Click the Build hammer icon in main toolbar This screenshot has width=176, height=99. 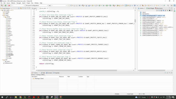83,5
